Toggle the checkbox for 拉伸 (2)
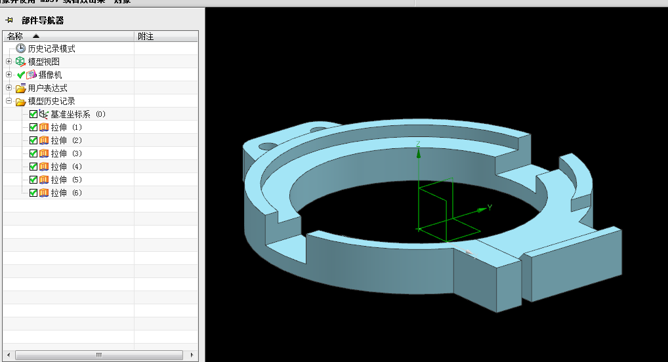The width and height of the screenshot is (668, 362). pos(33,140)
